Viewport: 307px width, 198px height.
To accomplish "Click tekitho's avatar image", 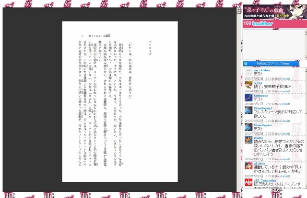I will point(248,140).
